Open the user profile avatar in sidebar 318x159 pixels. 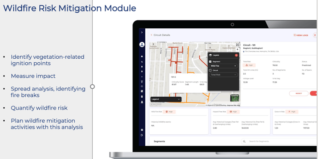(x=142, y=45)
